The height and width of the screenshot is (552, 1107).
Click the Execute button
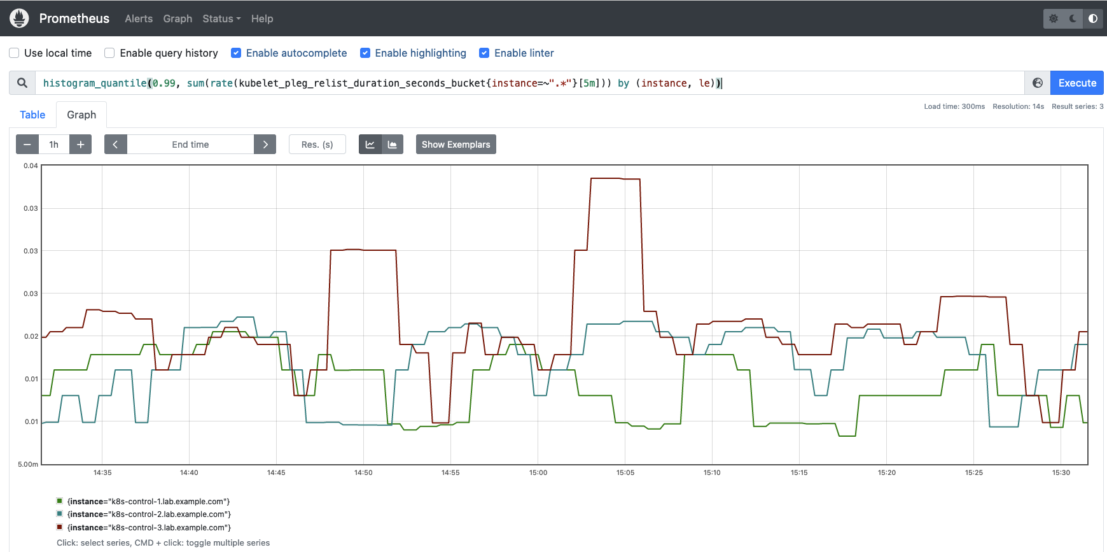(1077, 83)
